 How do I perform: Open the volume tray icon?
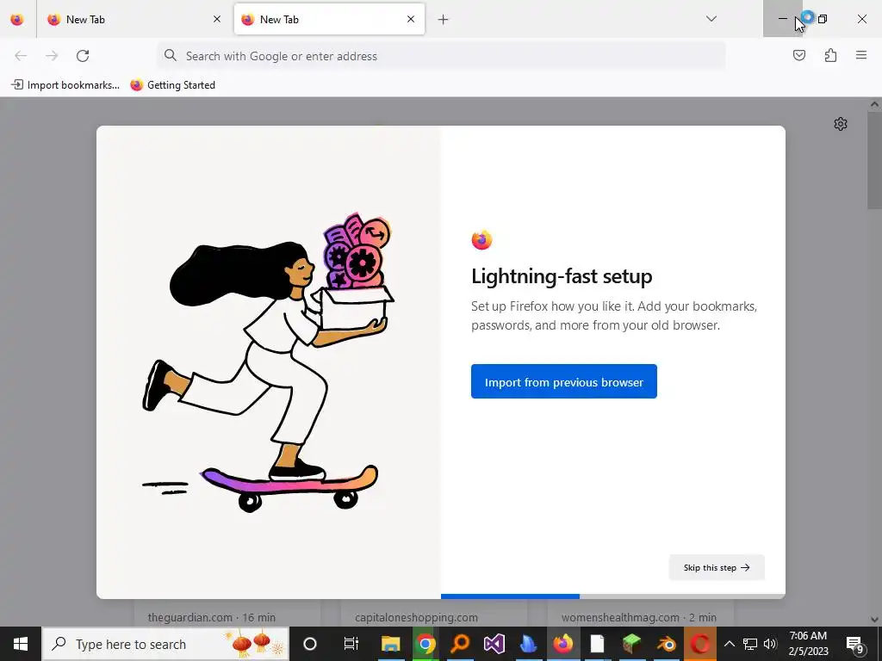(770, 644)
